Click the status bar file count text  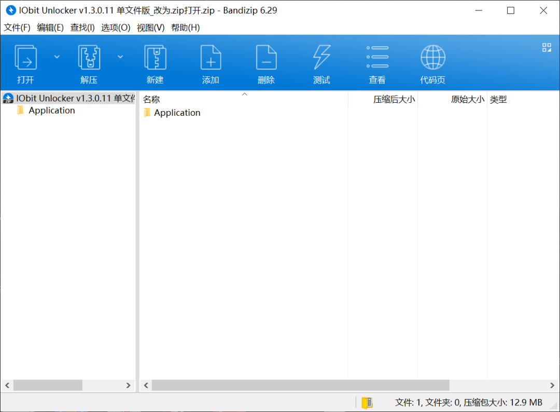coord(468,402)
